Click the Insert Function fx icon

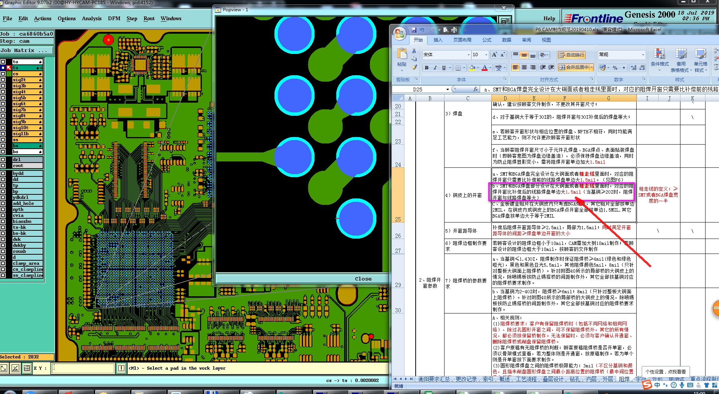coord(476,89)
